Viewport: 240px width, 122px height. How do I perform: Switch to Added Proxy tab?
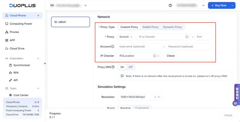pyautogui.click(x=151, y=27)
